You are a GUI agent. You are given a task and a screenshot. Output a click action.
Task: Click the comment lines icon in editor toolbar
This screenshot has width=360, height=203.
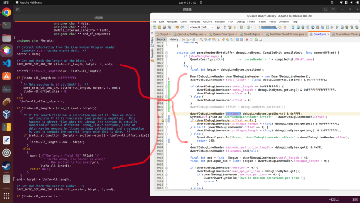[x=256, y=39]
